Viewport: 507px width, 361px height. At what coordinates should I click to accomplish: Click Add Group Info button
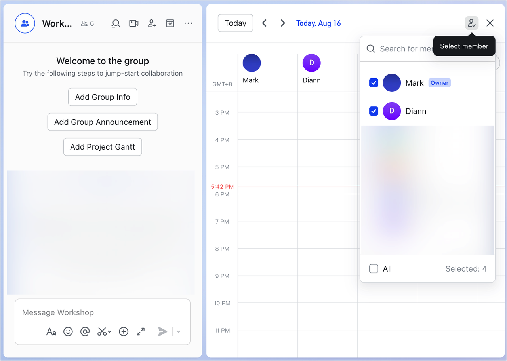click(x=103, y=97)
